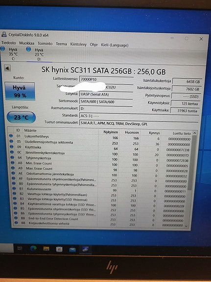Select the Kuluneisuusaste attribute row

pos(100,190)
